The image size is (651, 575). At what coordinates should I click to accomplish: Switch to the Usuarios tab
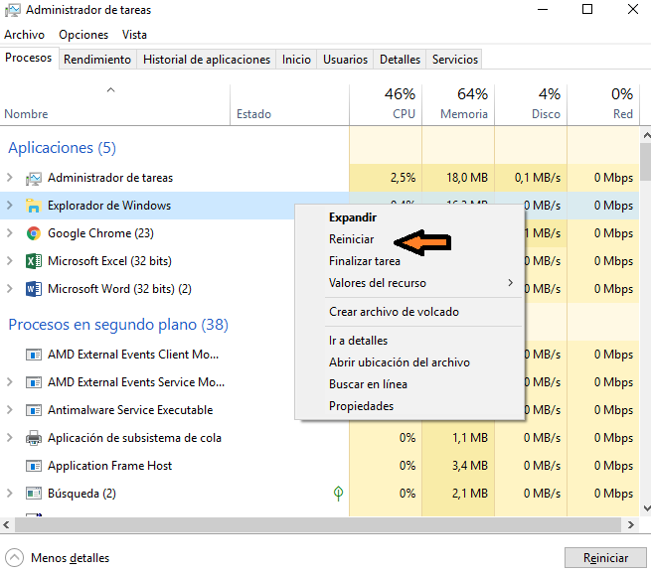pos(346,60)
